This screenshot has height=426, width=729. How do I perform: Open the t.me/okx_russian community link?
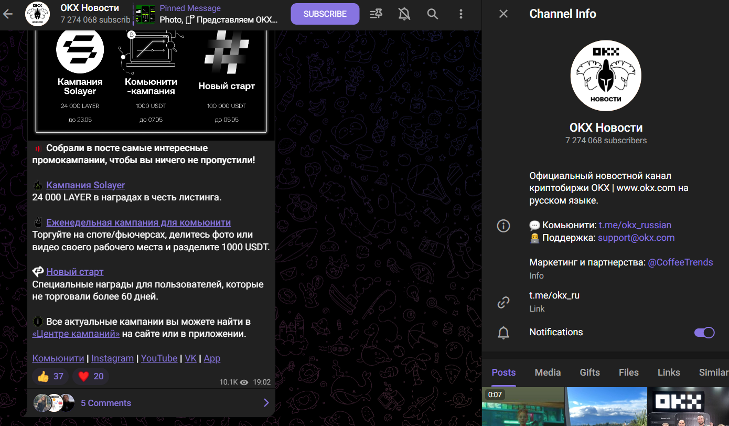pos(635,225)
